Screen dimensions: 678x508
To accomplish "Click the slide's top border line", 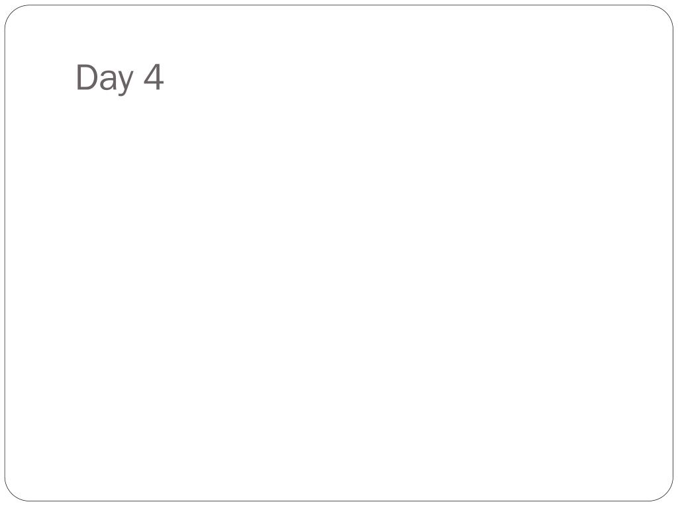I will tap(339, 5).
